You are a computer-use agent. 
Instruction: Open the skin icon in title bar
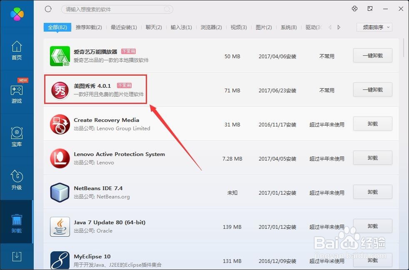(x=354, y=9)
